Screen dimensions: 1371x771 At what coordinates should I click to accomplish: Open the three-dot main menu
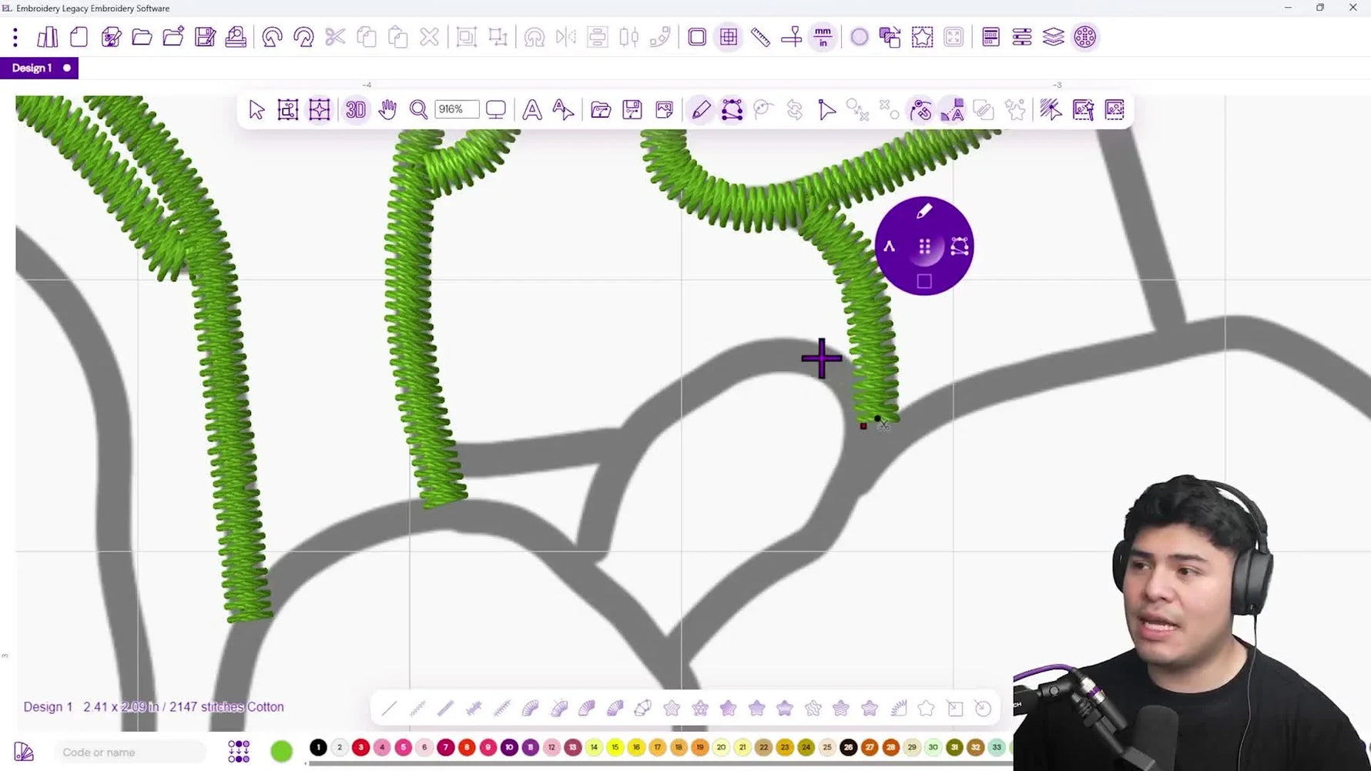tap(15, 37)
